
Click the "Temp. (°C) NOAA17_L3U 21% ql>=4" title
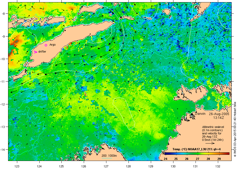pos(196,149)
